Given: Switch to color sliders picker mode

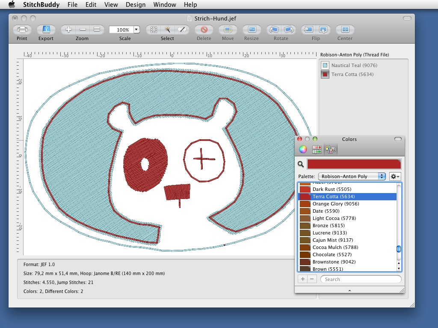Looking at the screenshot, I should pos(317,149).
